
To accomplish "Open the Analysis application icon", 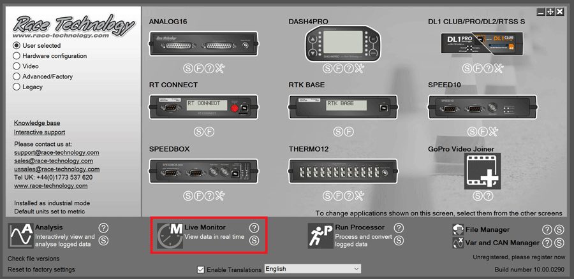I will 21,236.
